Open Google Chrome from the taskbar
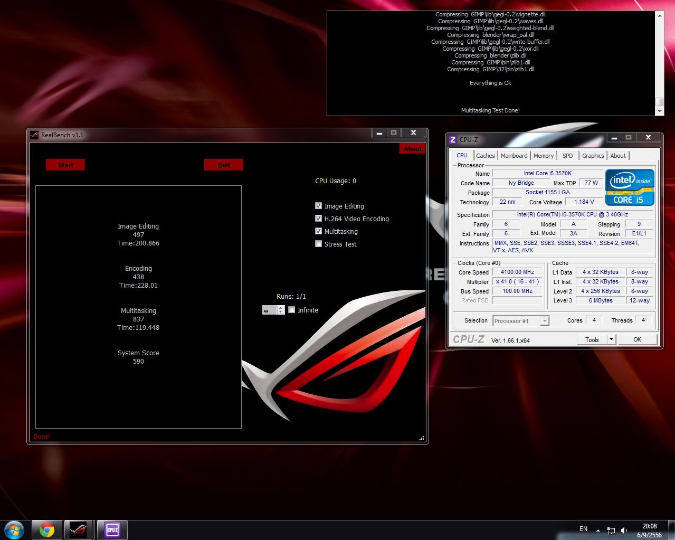This screenshot has height=540, width=675. coord(46,530)
